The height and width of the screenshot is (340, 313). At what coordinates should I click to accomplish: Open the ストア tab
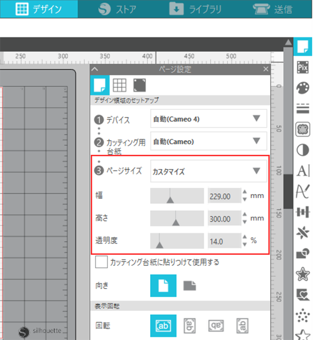coord(117,9)
